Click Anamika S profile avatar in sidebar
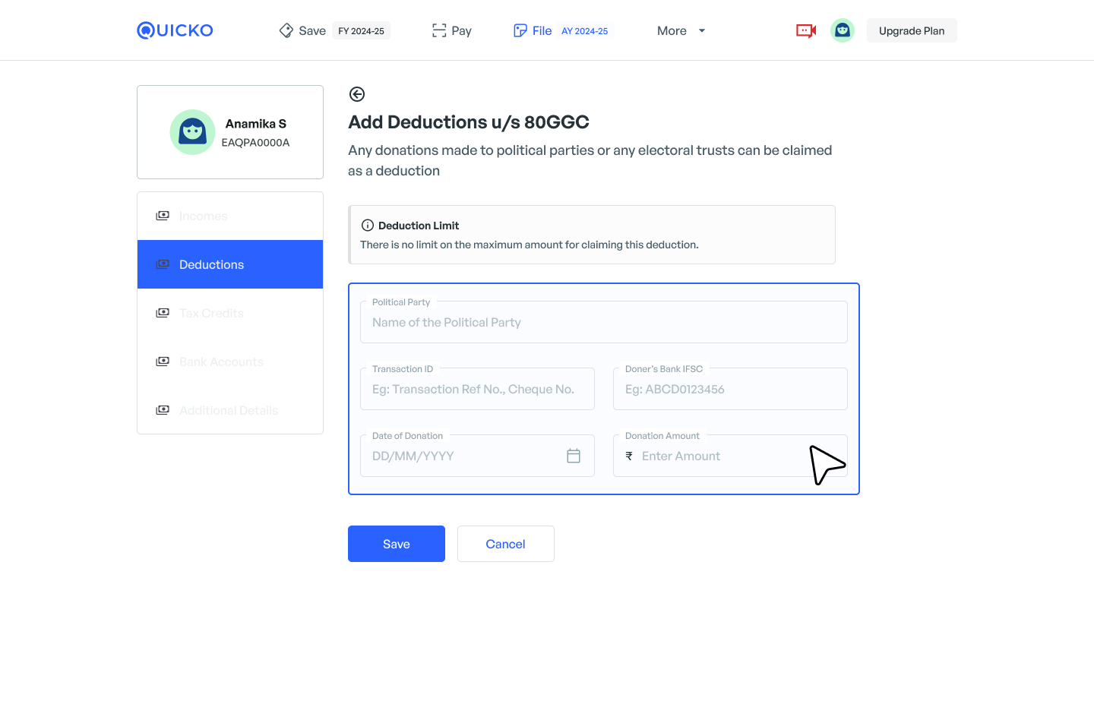 [x=192, y=132]
